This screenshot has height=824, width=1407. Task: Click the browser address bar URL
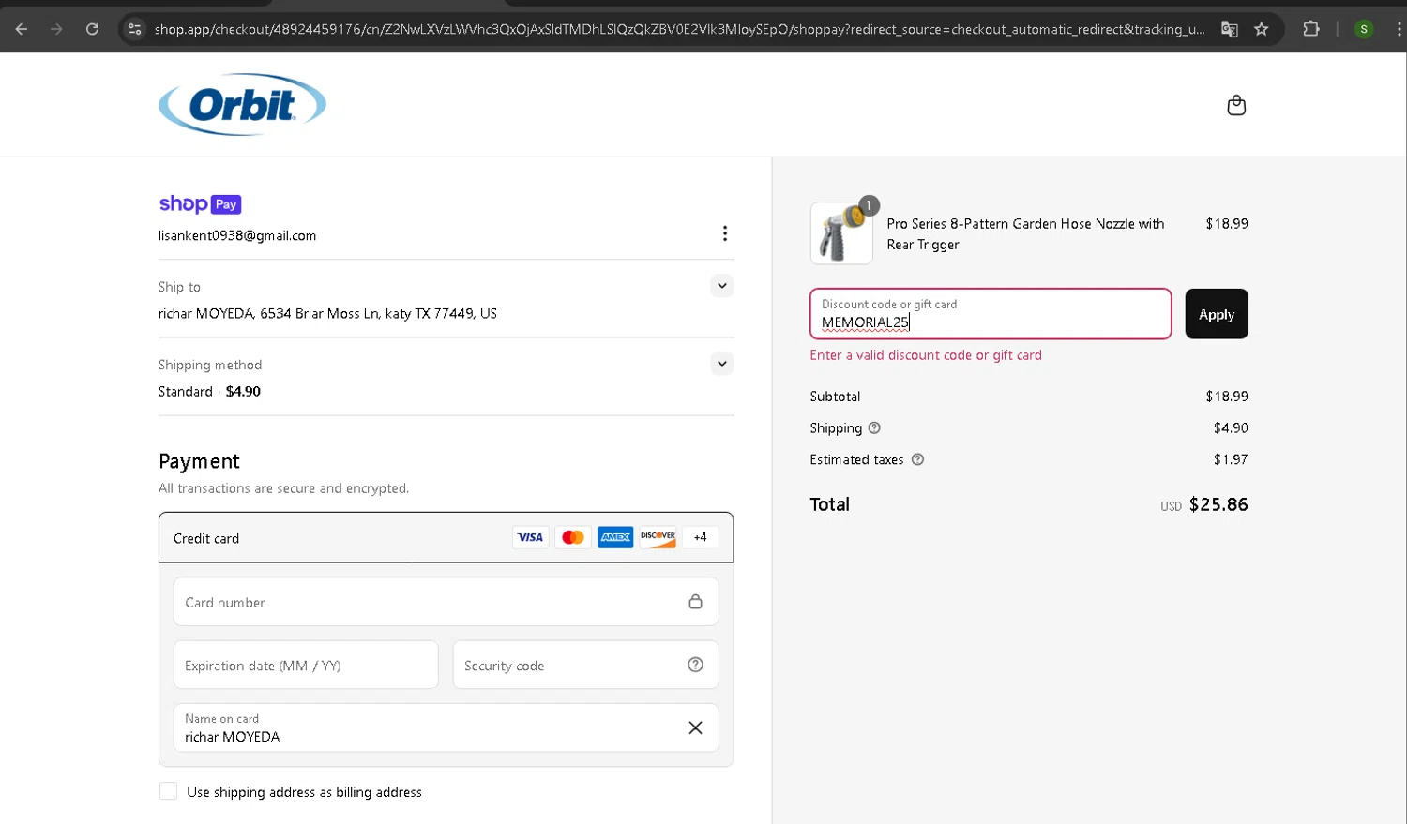pyautogui.click(x=679, y=29)
